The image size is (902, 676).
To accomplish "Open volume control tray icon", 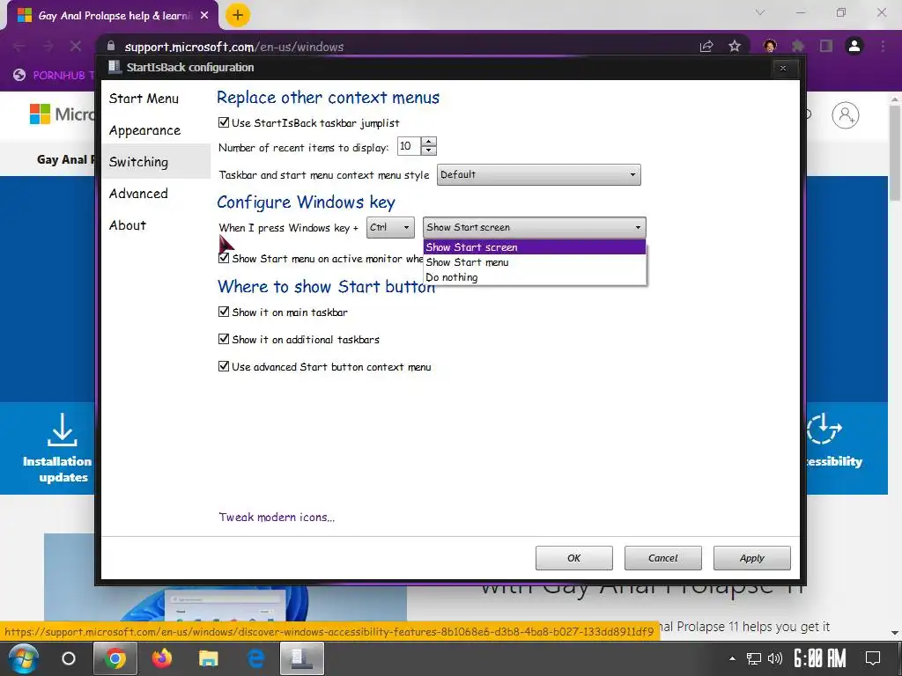I will point(775,658).
